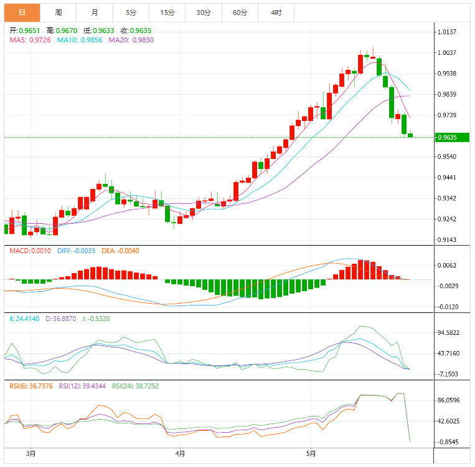Image resolution: width=475 pixels, height=467 pixels.
Task: Click the RSI(6):36.7376 label
Action: tap(31, 387)
